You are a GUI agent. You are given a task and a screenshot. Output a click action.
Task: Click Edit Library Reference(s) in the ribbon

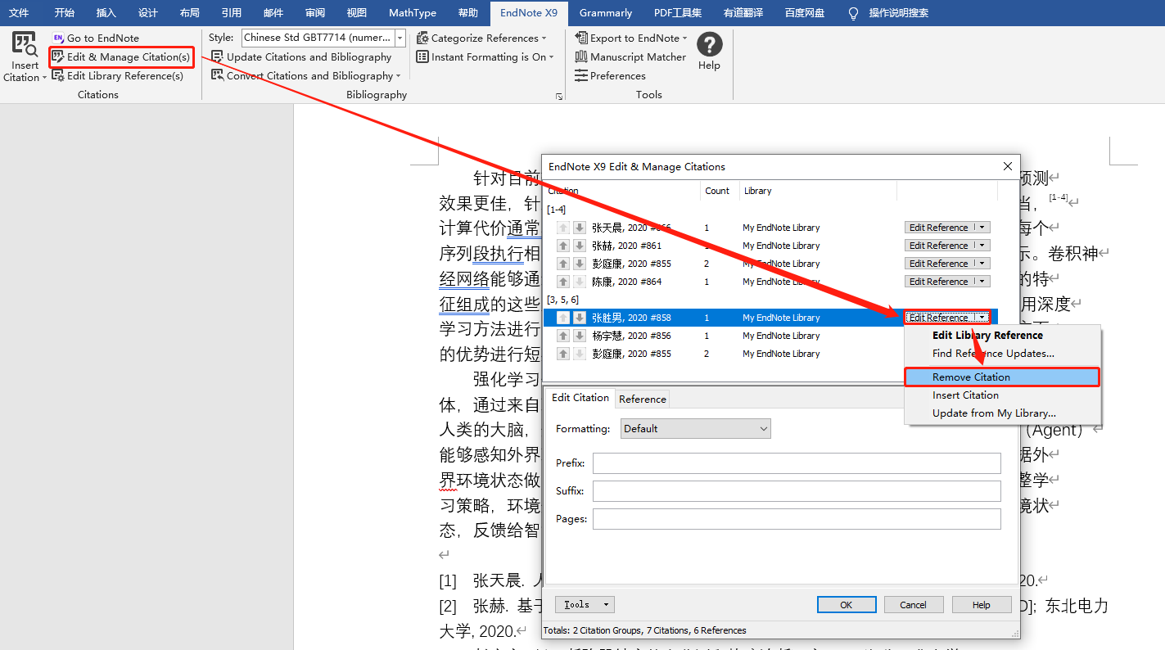pyautogui.click(x=118, y=75)
